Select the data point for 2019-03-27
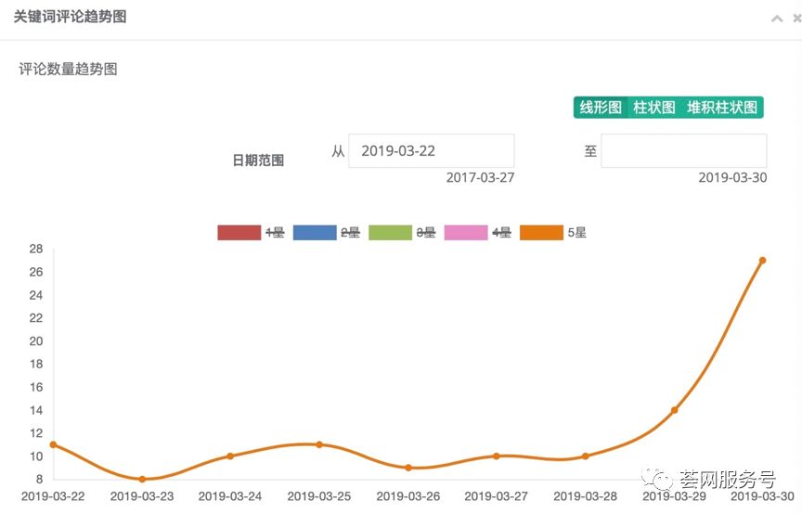 point(496,456)
